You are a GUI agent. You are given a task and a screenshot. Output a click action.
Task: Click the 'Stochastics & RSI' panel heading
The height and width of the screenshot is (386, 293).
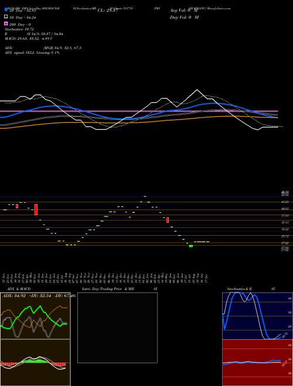pos(251,289)
